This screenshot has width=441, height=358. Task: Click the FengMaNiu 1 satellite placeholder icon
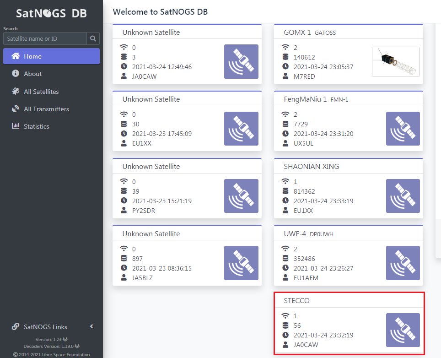coord(403,129)
